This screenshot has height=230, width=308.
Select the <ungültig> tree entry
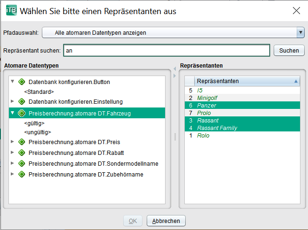[38, 132]
